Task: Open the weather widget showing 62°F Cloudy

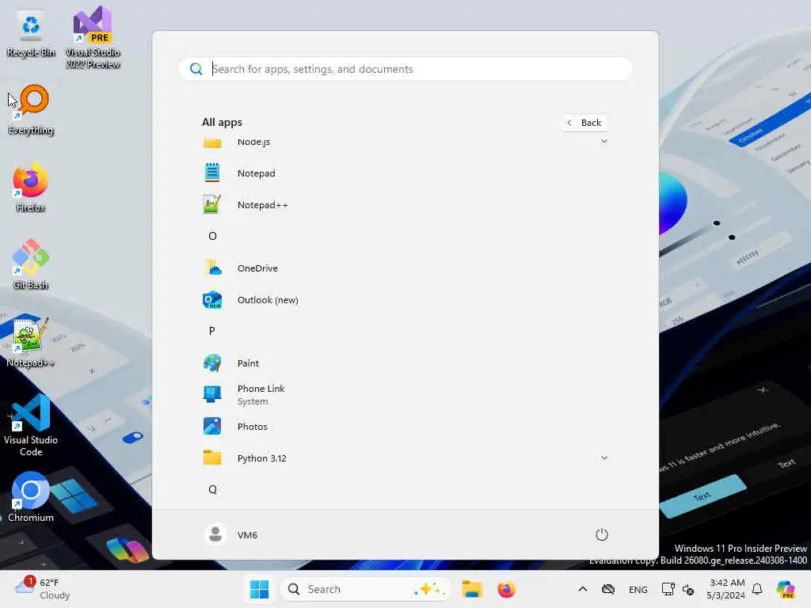Action: (43, 589)
